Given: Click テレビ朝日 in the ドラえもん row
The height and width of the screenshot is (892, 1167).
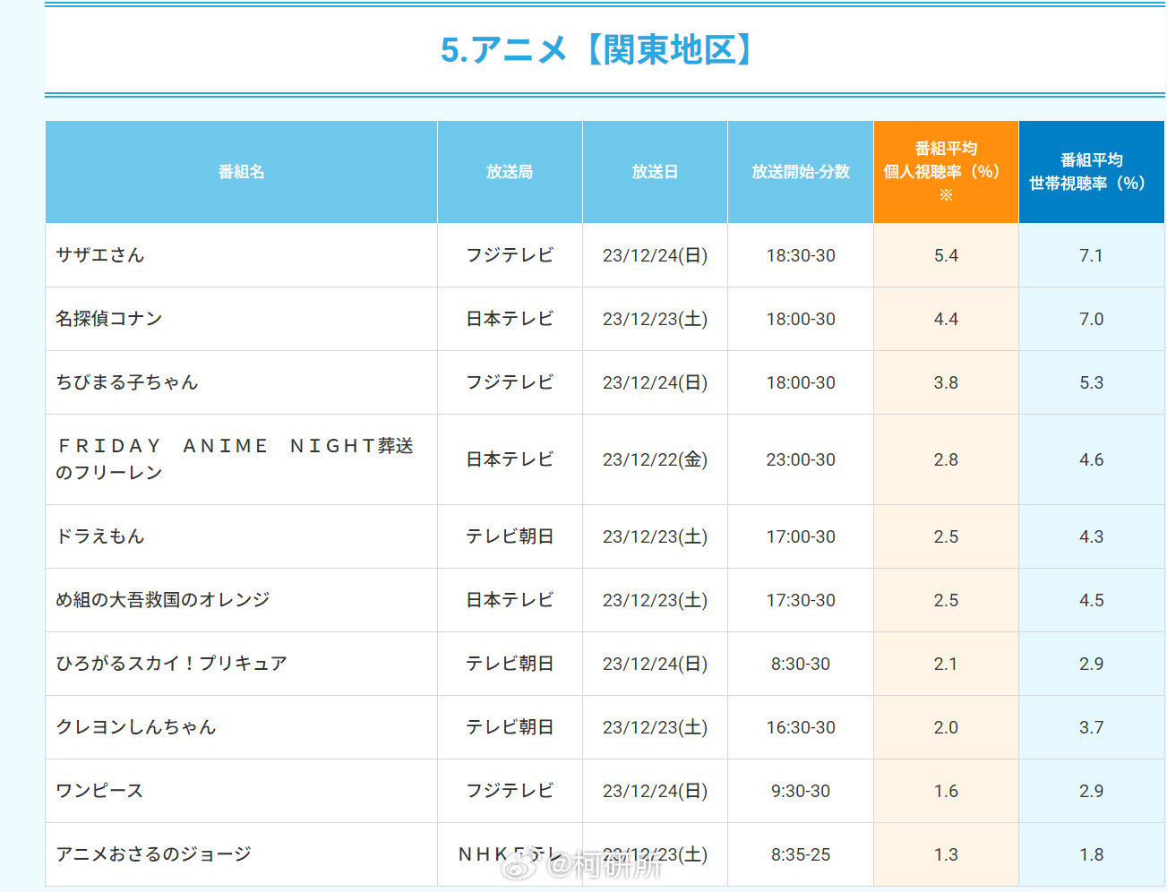Looking at the screenshot, I should tap(510, 536).
